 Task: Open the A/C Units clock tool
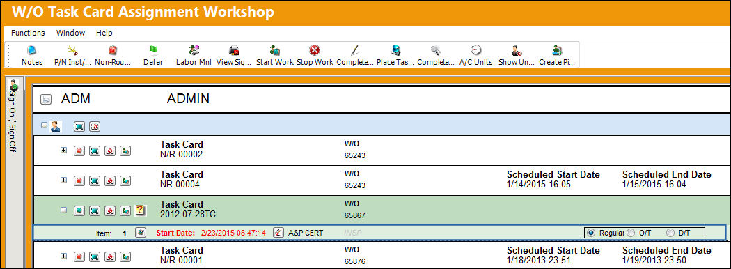pos(476,55)
